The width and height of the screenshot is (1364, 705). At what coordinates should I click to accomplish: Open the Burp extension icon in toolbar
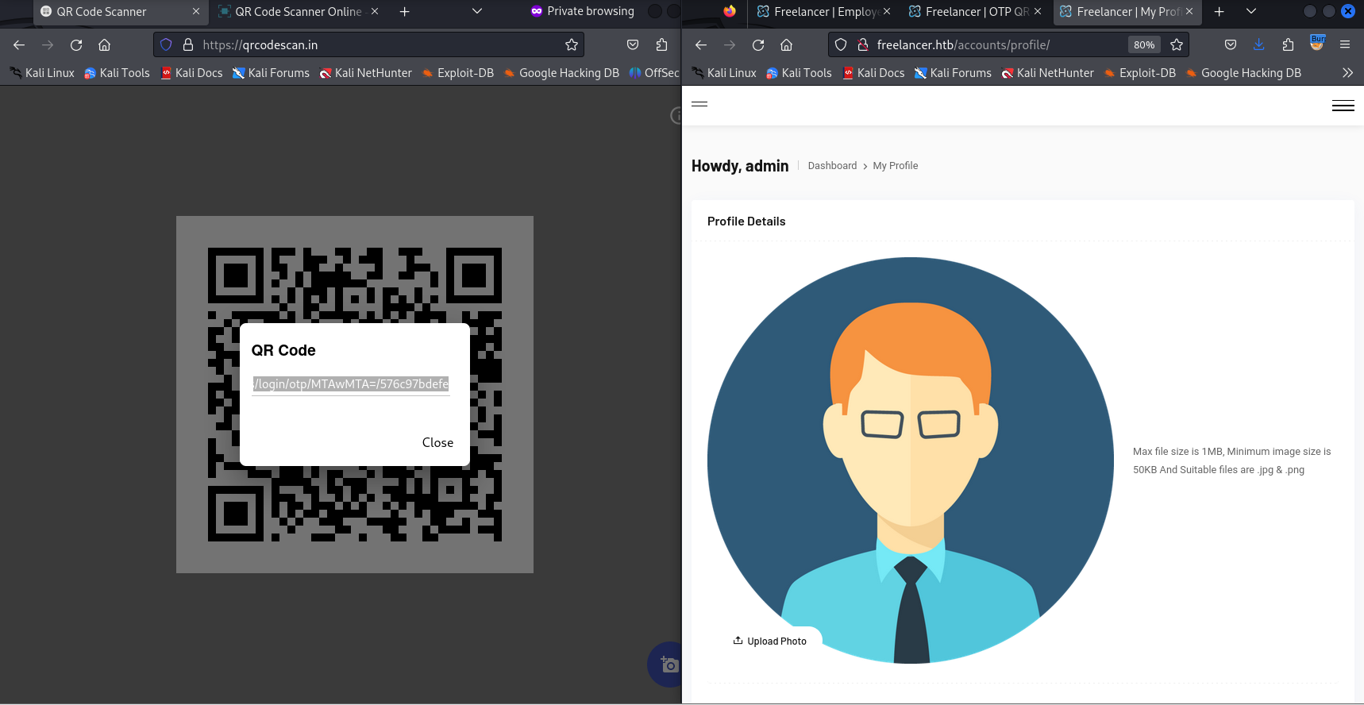[x=1317, y=44]
